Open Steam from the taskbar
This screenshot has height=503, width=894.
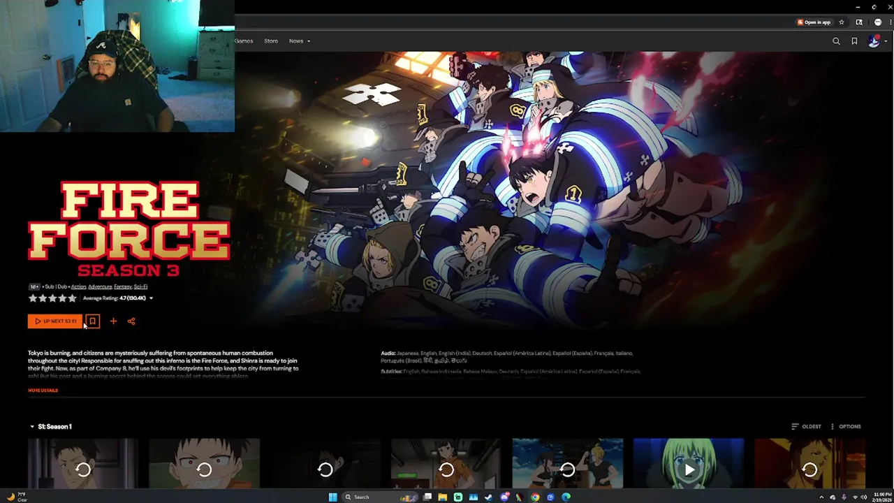coord(489,497)
